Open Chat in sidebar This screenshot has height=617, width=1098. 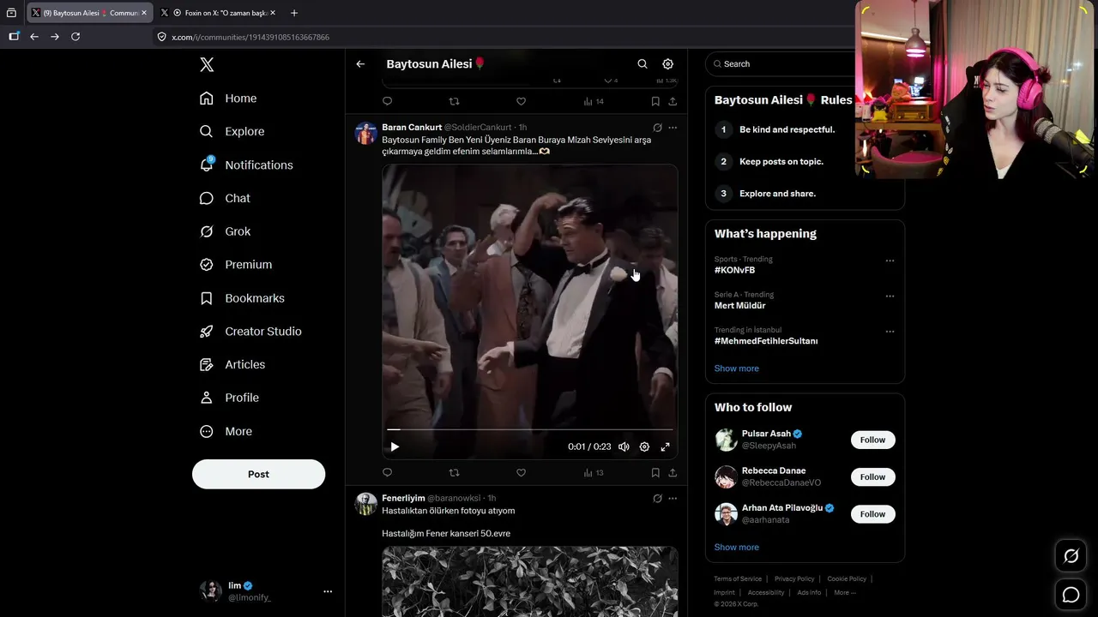(225, 198)
